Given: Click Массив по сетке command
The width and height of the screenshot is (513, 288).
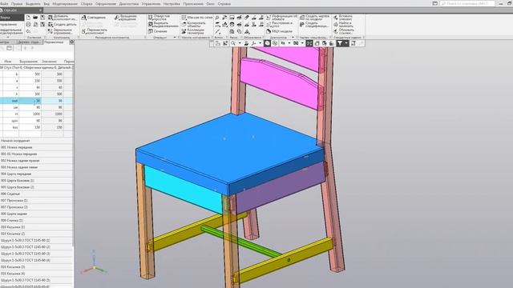Looking at the screenshot, I should pyautogui.click(x=197, y=18).
